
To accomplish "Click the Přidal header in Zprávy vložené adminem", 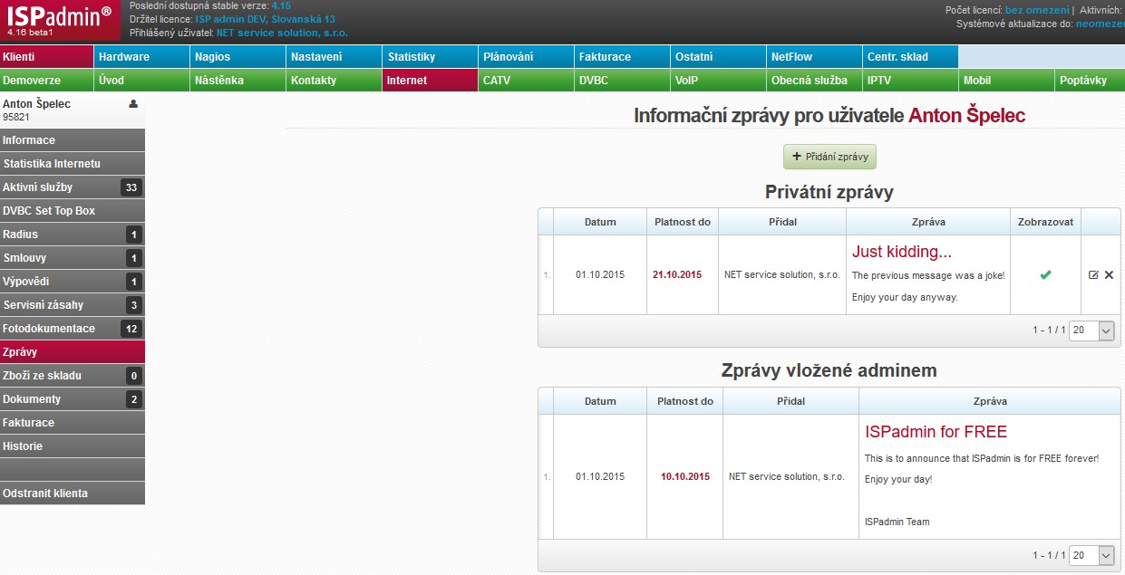I will click(790, 401).
